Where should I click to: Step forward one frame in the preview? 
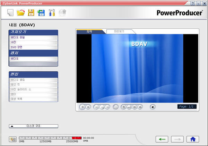102,107
